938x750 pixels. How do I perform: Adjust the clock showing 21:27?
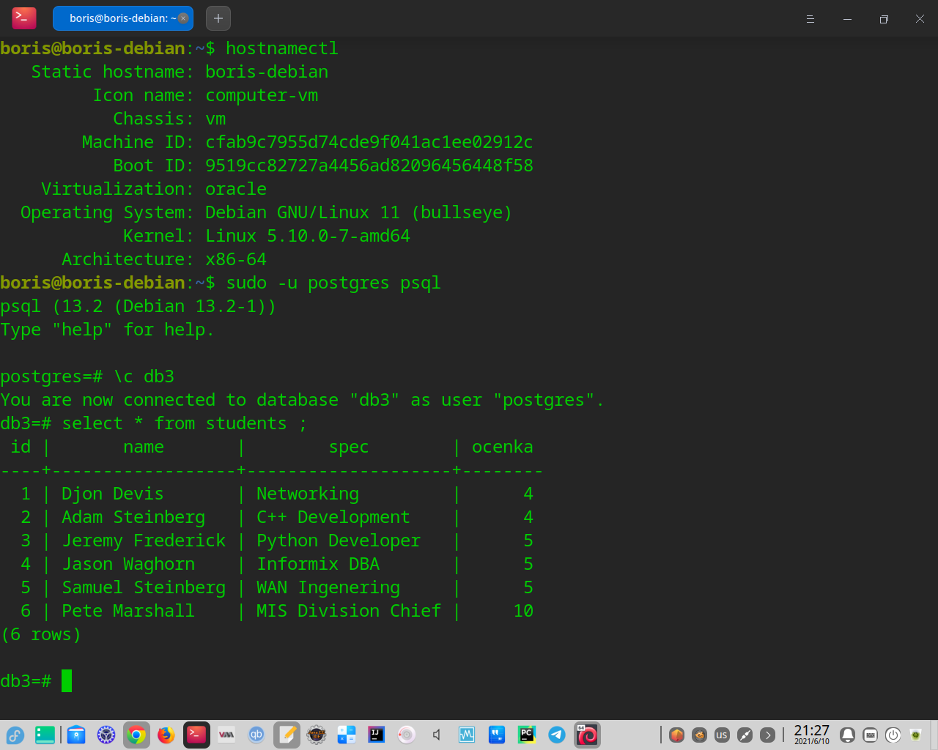tap(812, 735)
